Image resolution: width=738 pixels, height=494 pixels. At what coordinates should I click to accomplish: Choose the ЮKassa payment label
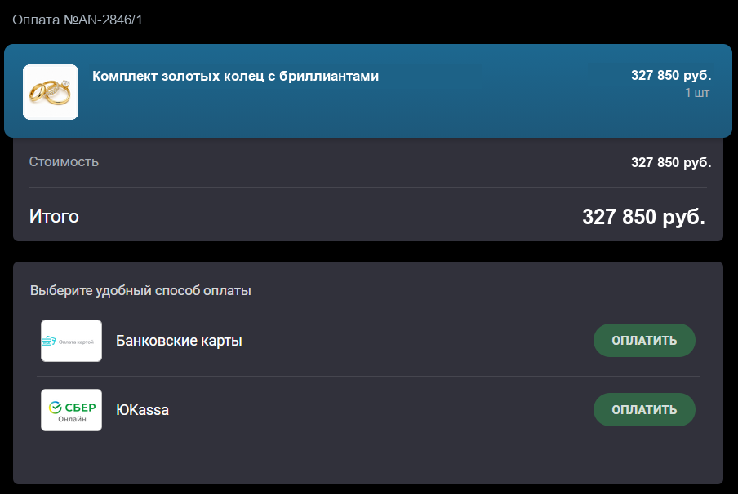(142, 410)
